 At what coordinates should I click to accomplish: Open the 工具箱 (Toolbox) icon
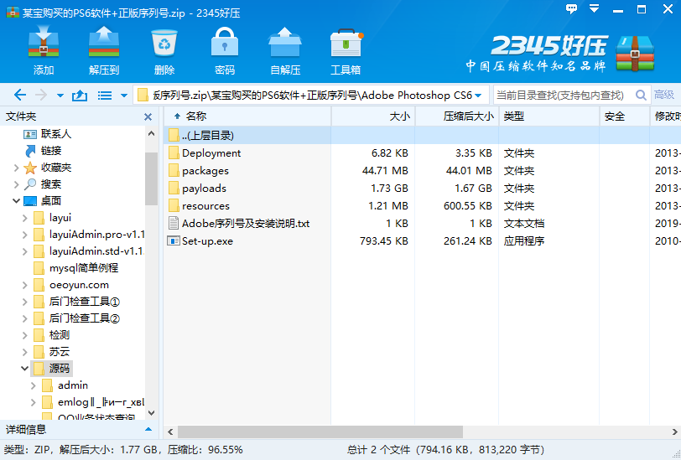pos(346,51)
